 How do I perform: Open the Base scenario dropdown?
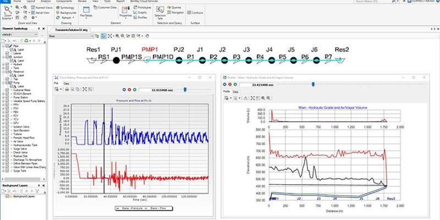point(92,36)
